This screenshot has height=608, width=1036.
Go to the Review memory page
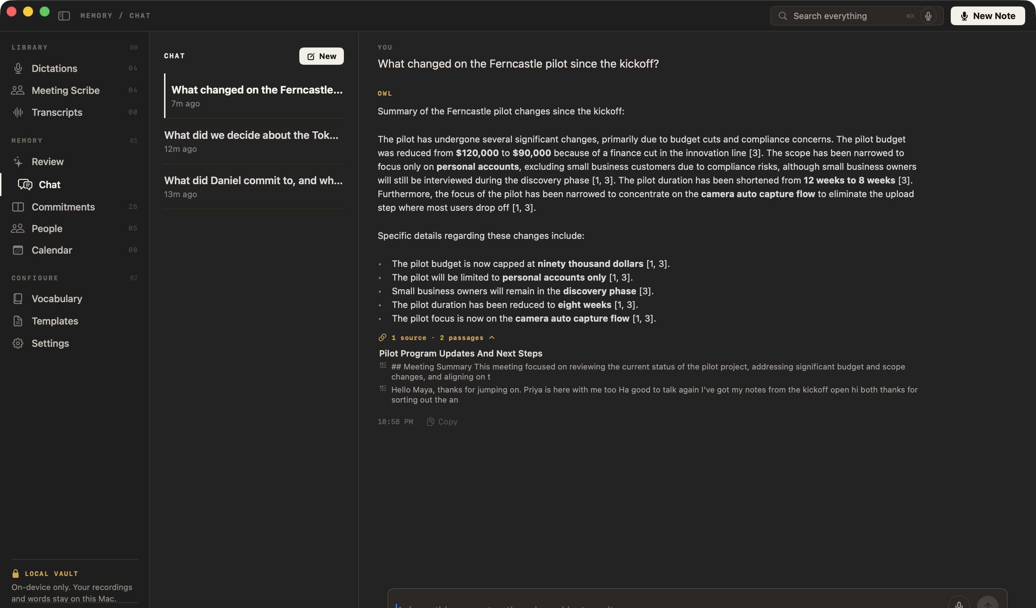(74, 162)
